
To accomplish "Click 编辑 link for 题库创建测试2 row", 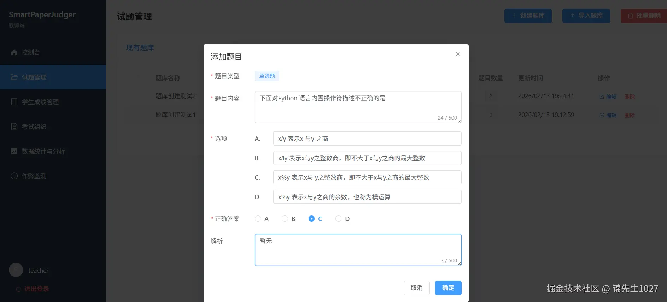I will pyautogui.click(x=608, y=96).
